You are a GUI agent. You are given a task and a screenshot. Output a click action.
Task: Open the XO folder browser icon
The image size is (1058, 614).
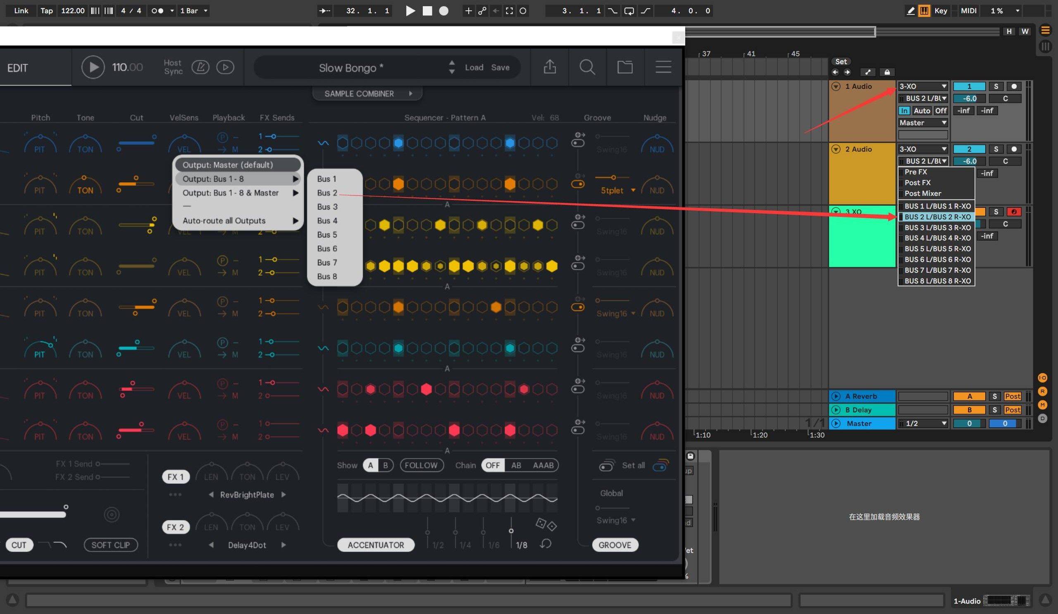click(625, 67)
